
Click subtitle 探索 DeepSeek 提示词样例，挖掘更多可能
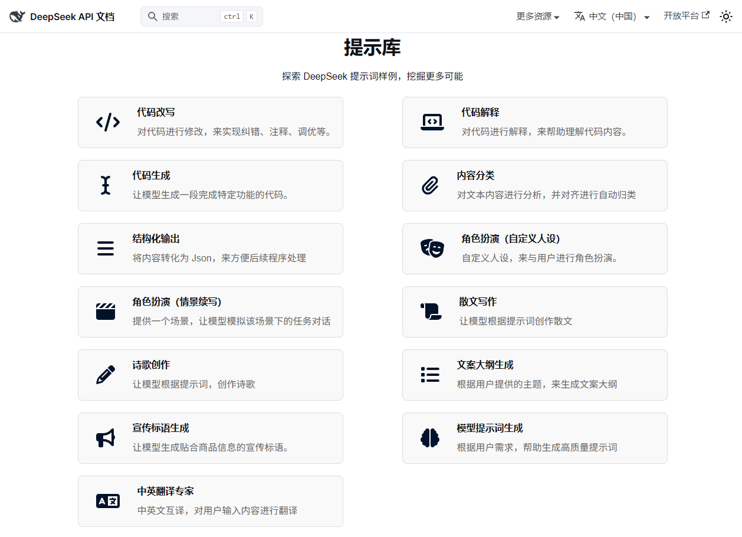(372, 76)
